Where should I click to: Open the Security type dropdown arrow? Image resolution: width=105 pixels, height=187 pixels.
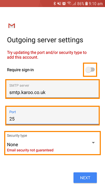[x=93, y=143]
